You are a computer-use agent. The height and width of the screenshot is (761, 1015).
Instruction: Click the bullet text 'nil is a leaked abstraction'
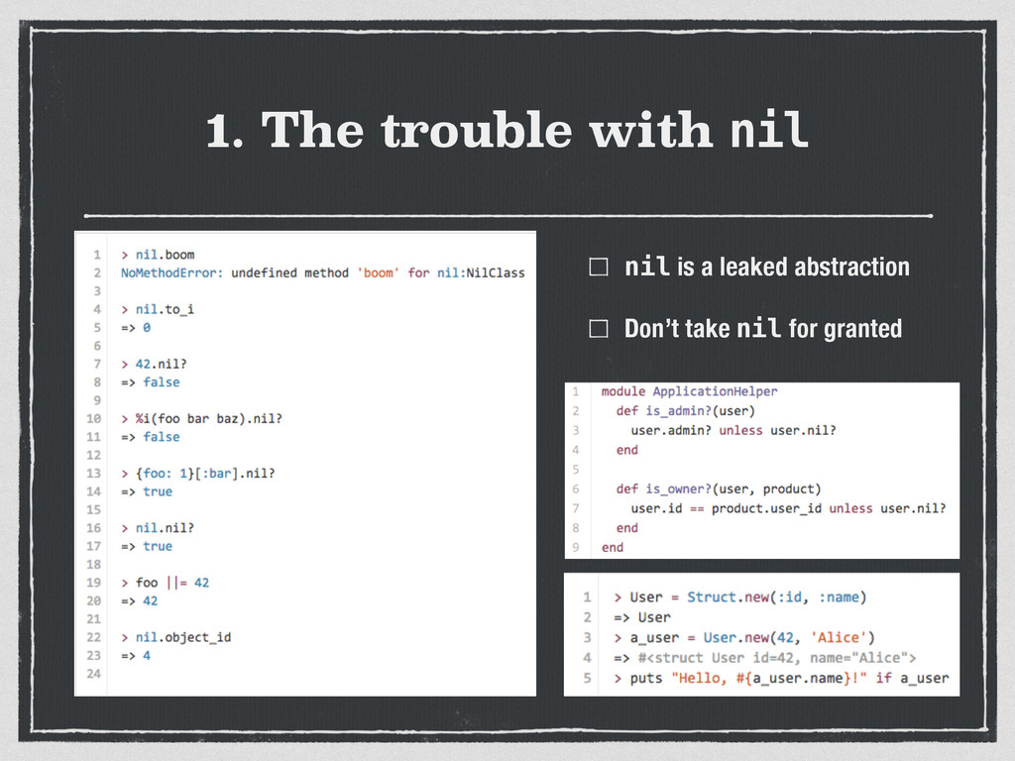tap(767, 267)
